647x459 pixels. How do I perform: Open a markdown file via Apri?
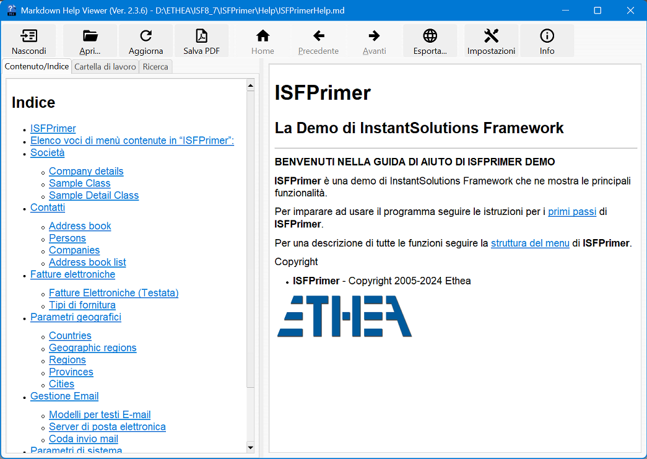pos(89,40)
